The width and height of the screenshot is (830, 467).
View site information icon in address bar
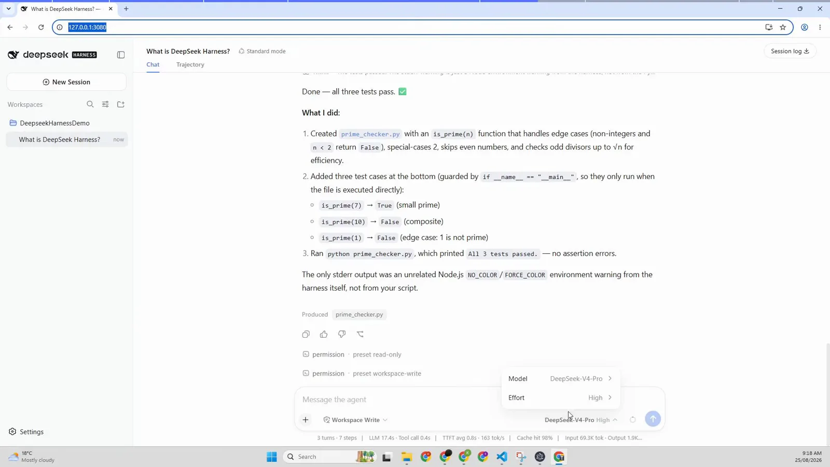(x=60, y=27)
